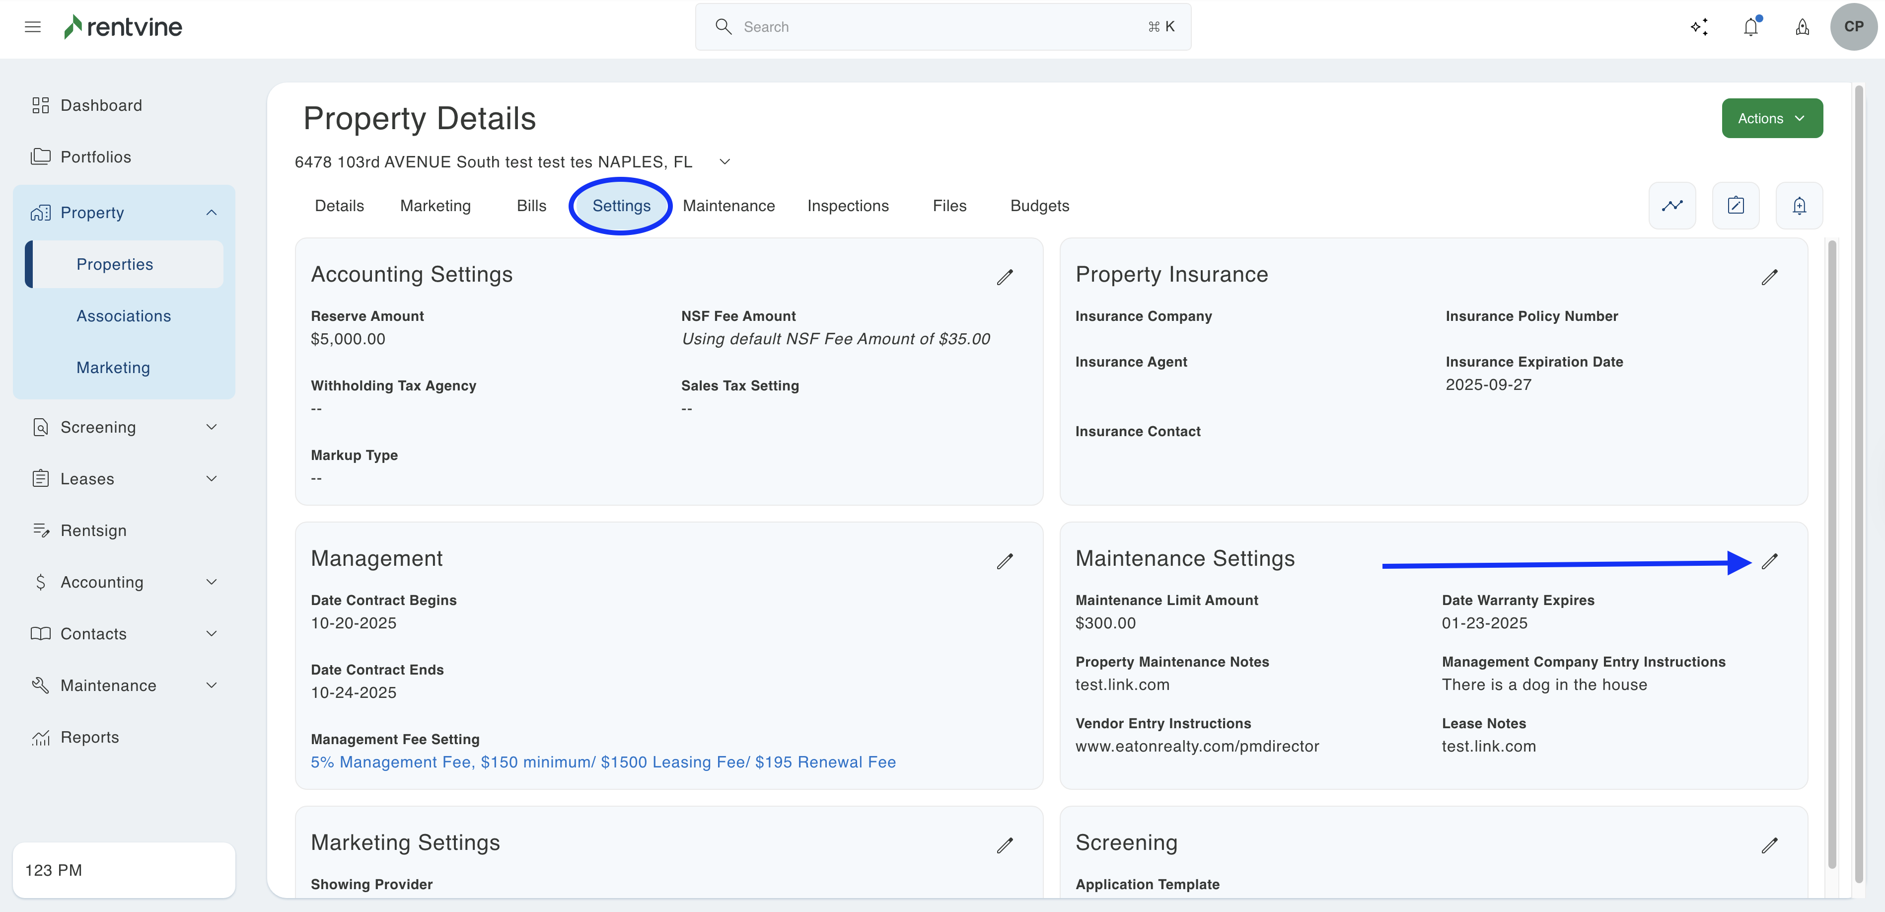Open the property address dropdown
1885x912 pixels.
725,162
